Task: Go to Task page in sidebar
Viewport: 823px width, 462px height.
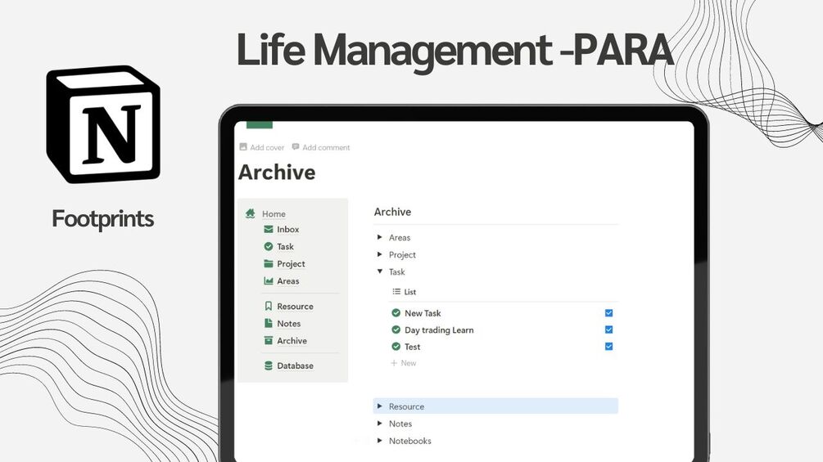Action: click(x=285, y=247)
